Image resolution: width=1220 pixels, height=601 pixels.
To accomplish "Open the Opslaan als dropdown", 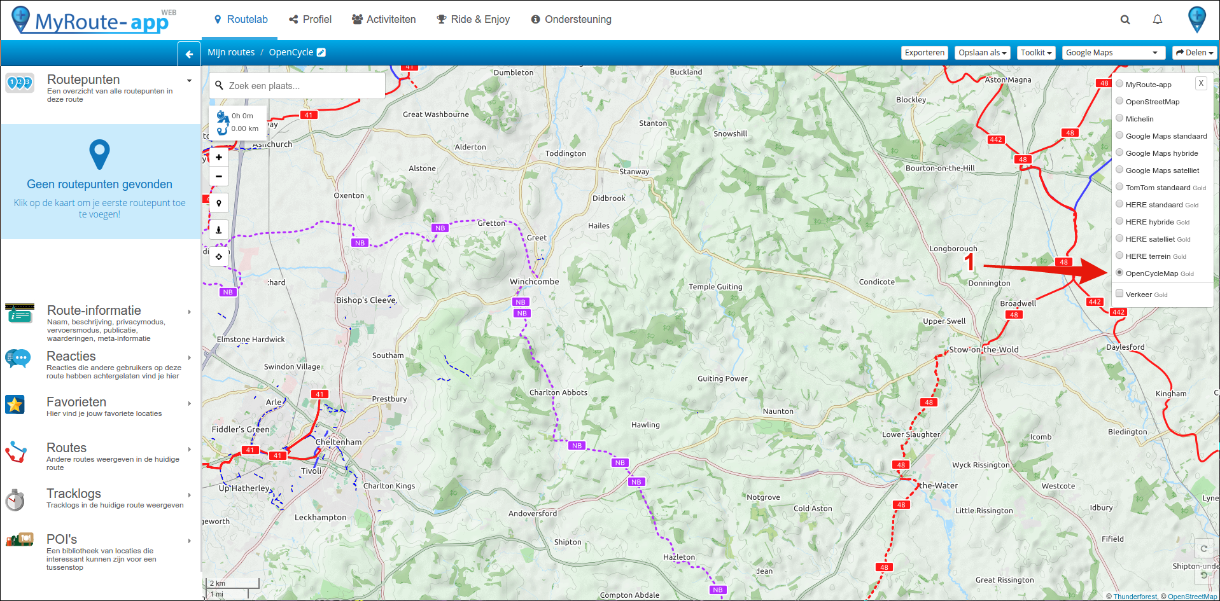I will pos(983,53).
